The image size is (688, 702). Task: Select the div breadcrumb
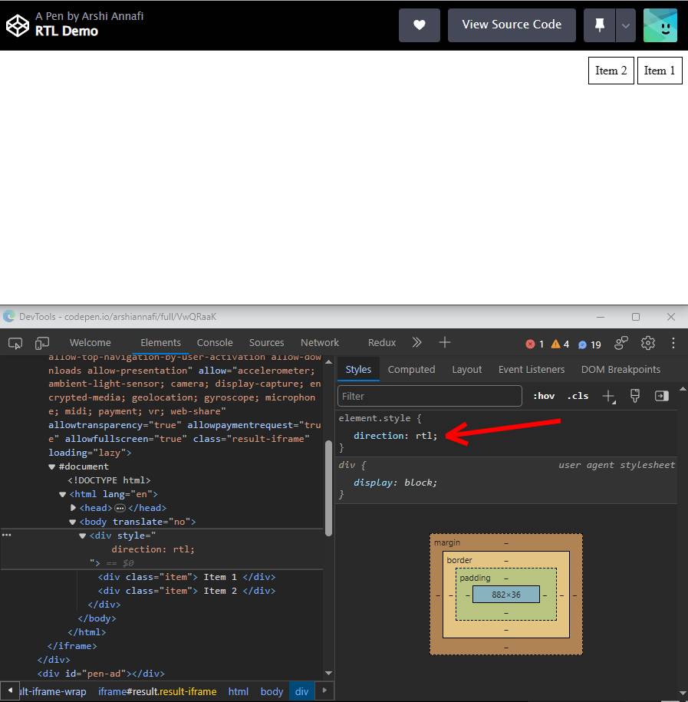[301, 691]
